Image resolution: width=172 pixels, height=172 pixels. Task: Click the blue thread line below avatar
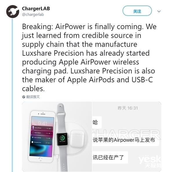(x=12, y=95)
